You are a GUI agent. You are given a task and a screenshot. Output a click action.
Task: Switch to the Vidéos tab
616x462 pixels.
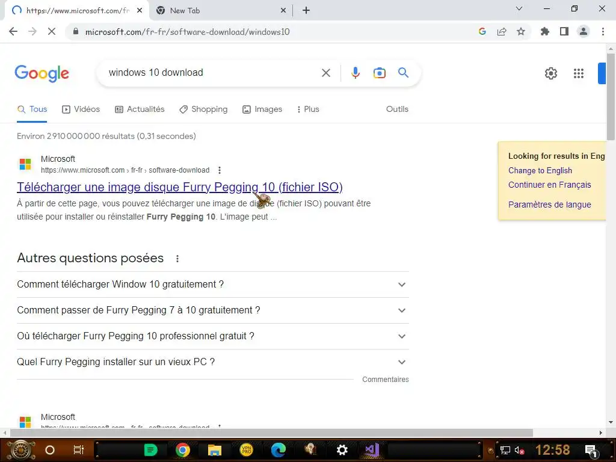[81, 109]
